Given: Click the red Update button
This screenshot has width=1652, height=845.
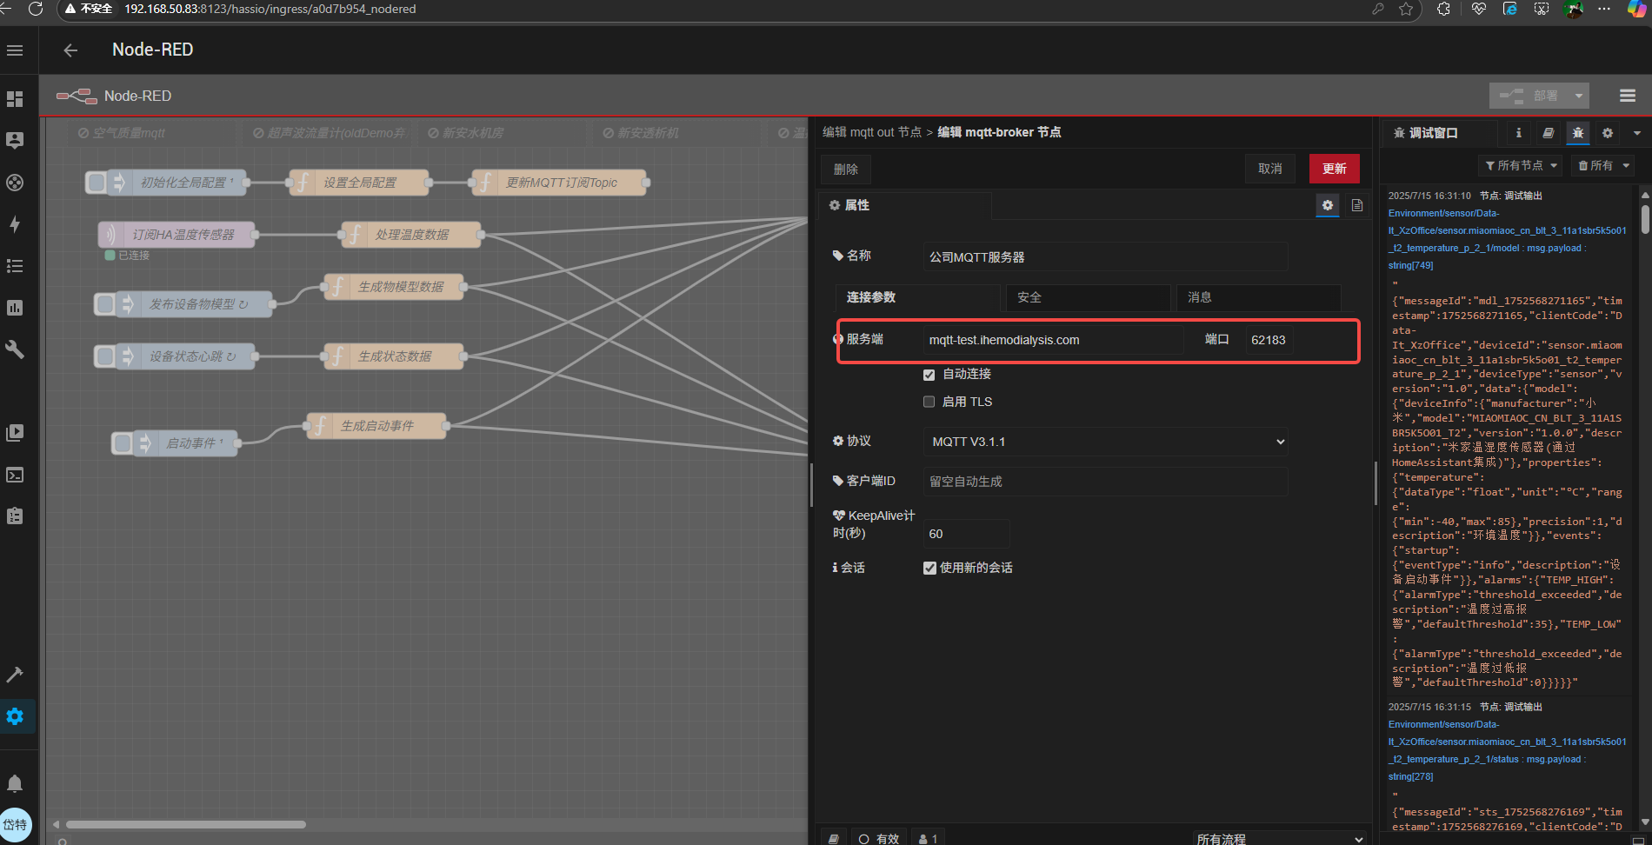Looking at the screenshot, I should [1334, 169].
